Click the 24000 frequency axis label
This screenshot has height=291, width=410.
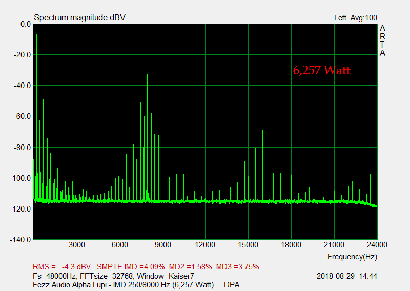pos(377,245)
